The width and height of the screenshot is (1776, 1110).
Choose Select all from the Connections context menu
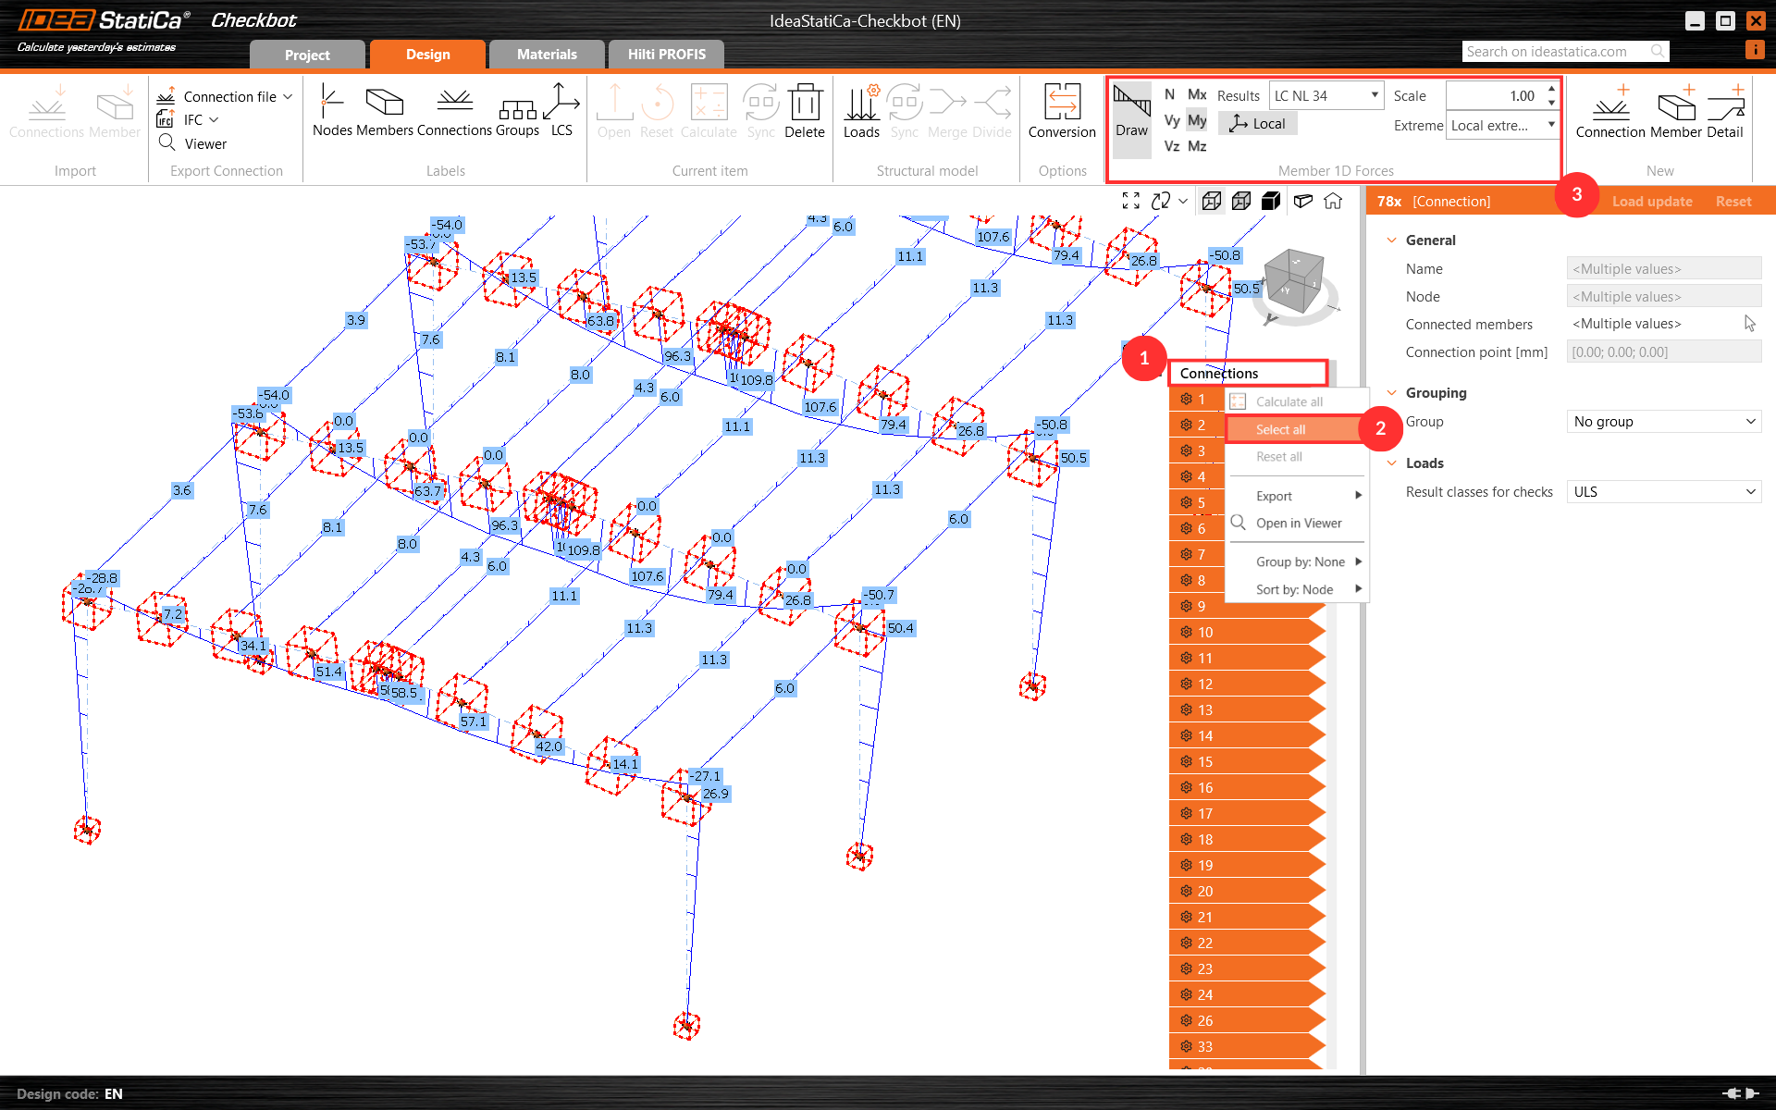click(1280, 428)
